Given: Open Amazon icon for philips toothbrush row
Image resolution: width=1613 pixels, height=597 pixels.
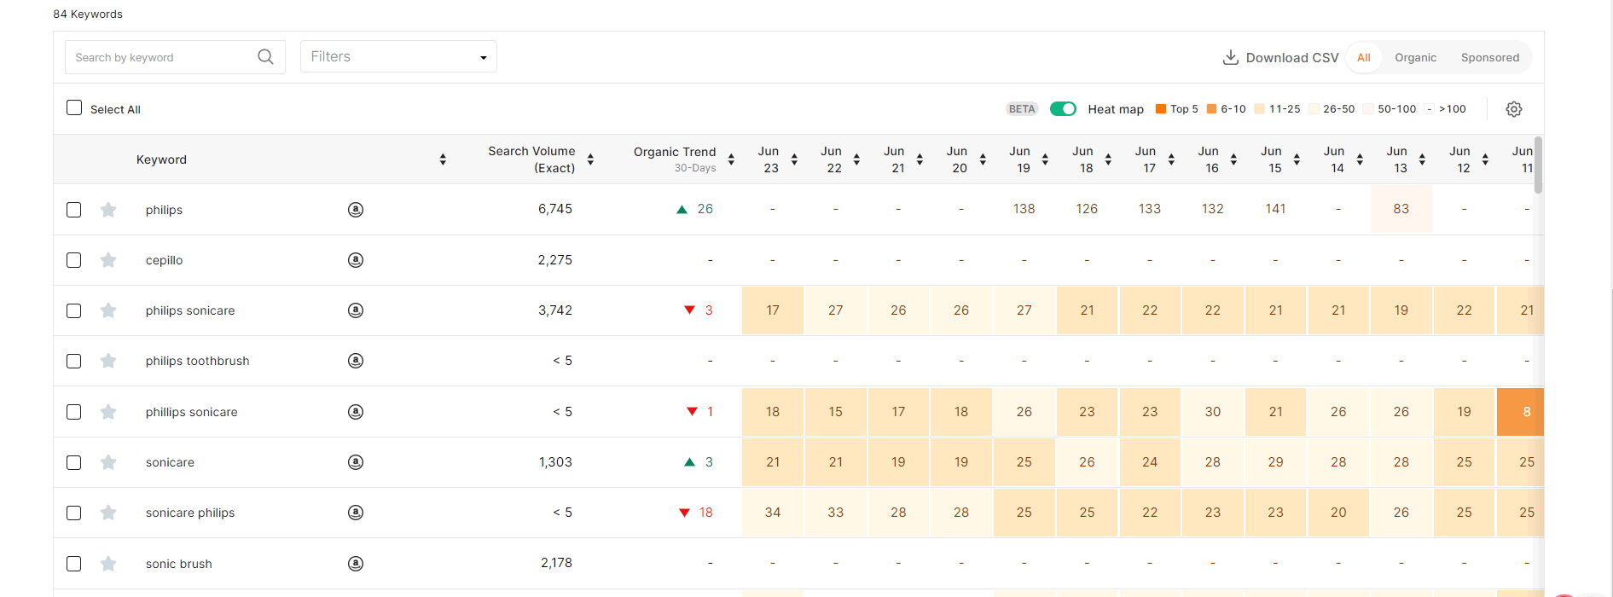Looking at the screenshot, I should [356, 361].
